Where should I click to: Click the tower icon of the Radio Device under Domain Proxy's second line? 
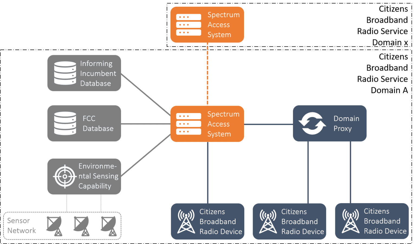(x=350, y=221)
